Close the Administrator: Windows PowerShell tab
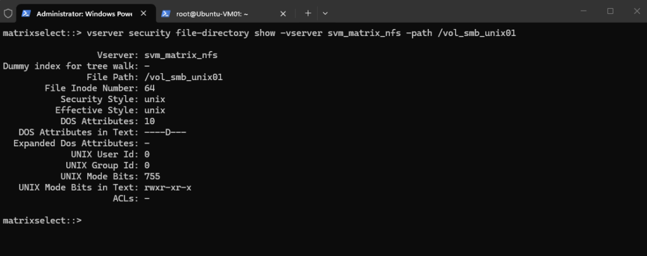The width and height of the screenshot is (647, 256). tap(143, 13)
